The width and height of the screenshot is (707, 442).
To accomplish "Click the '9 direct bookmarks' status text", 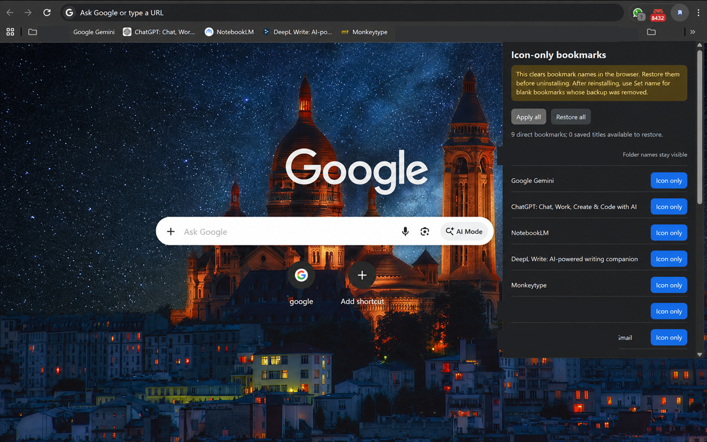I will click(x=587, y=134).
